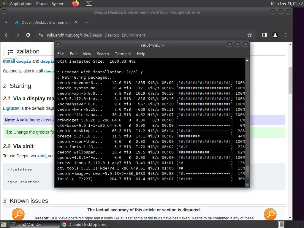
Task: Open the terminal launcher in top panel
Action: pyautogui.click(x=89, y=4)
